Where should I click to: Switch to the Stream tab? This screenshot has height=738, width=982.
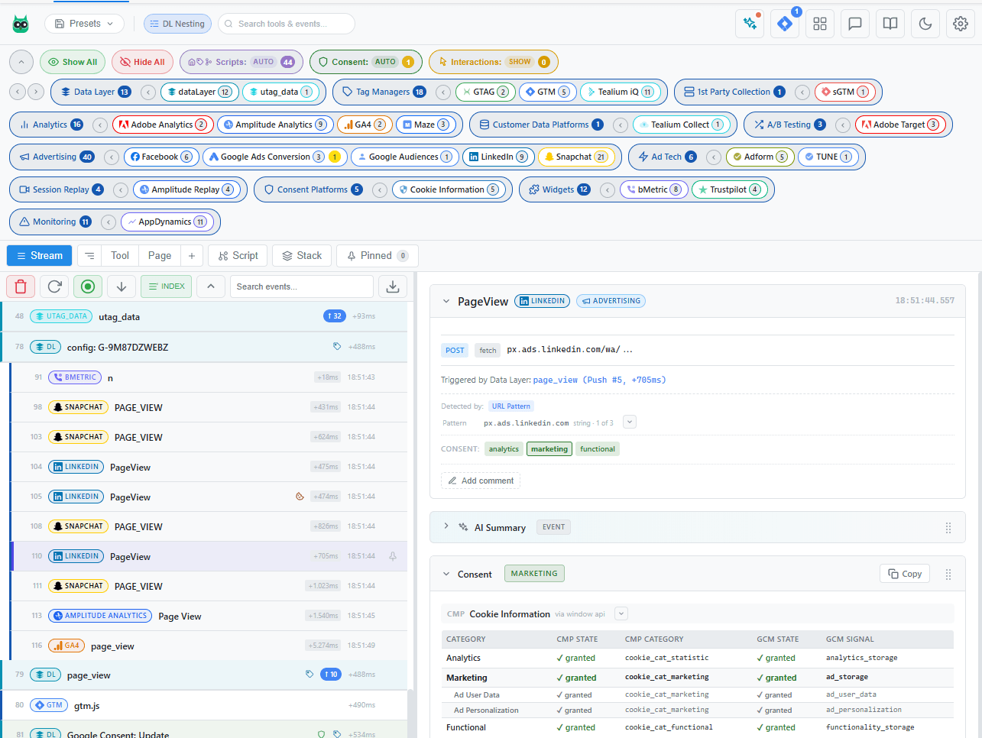[39, 256]
